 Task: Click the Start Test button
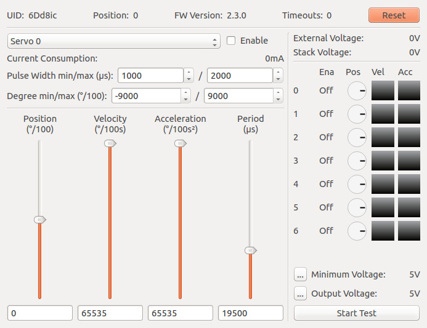(x=356, y=313)
